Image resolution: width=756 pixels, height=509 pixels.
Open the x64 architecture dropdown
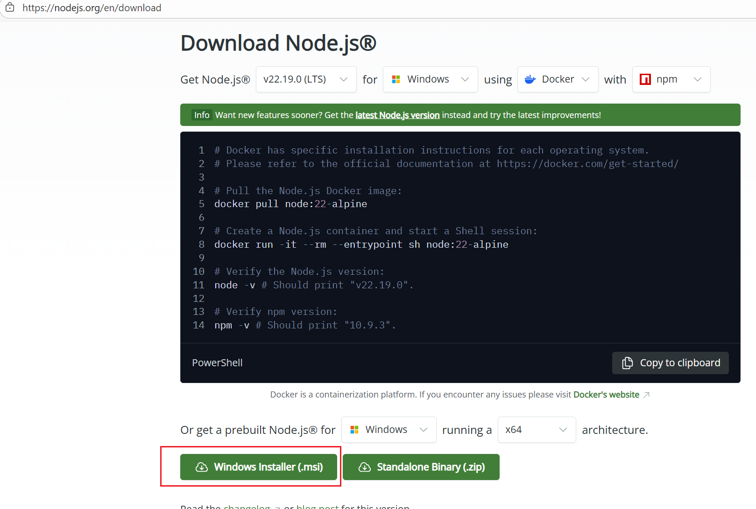click(537, 430)
